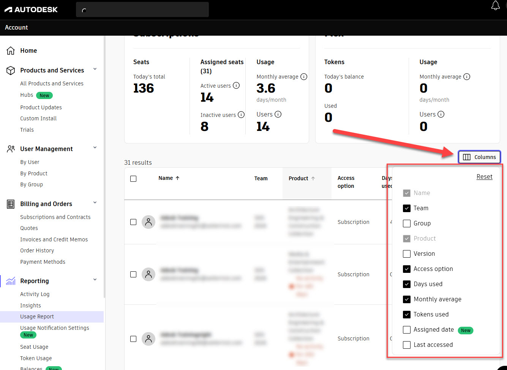This screenshot has height=370, width=507.
Task: Open Order History
Action: pyautogui.click(x=37, y=250)
